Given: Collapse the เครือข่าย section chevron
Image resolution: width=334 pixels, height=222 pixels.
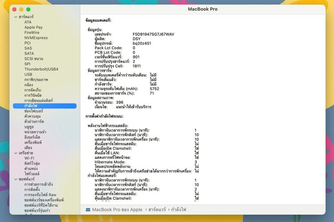Looking at the screenshot, I should click(16, 153).
